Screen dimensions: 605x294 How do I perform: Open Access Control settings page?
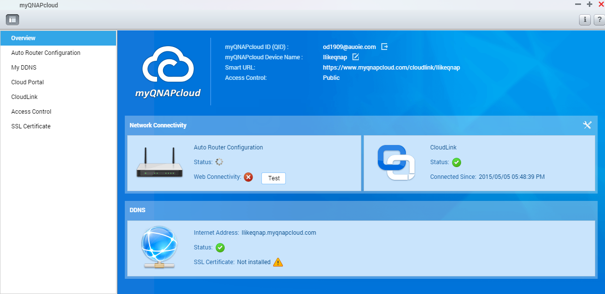(x=31, y=112)
